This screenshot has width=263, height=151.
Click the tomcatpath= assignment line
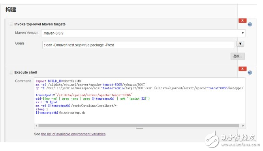[84, 95]
